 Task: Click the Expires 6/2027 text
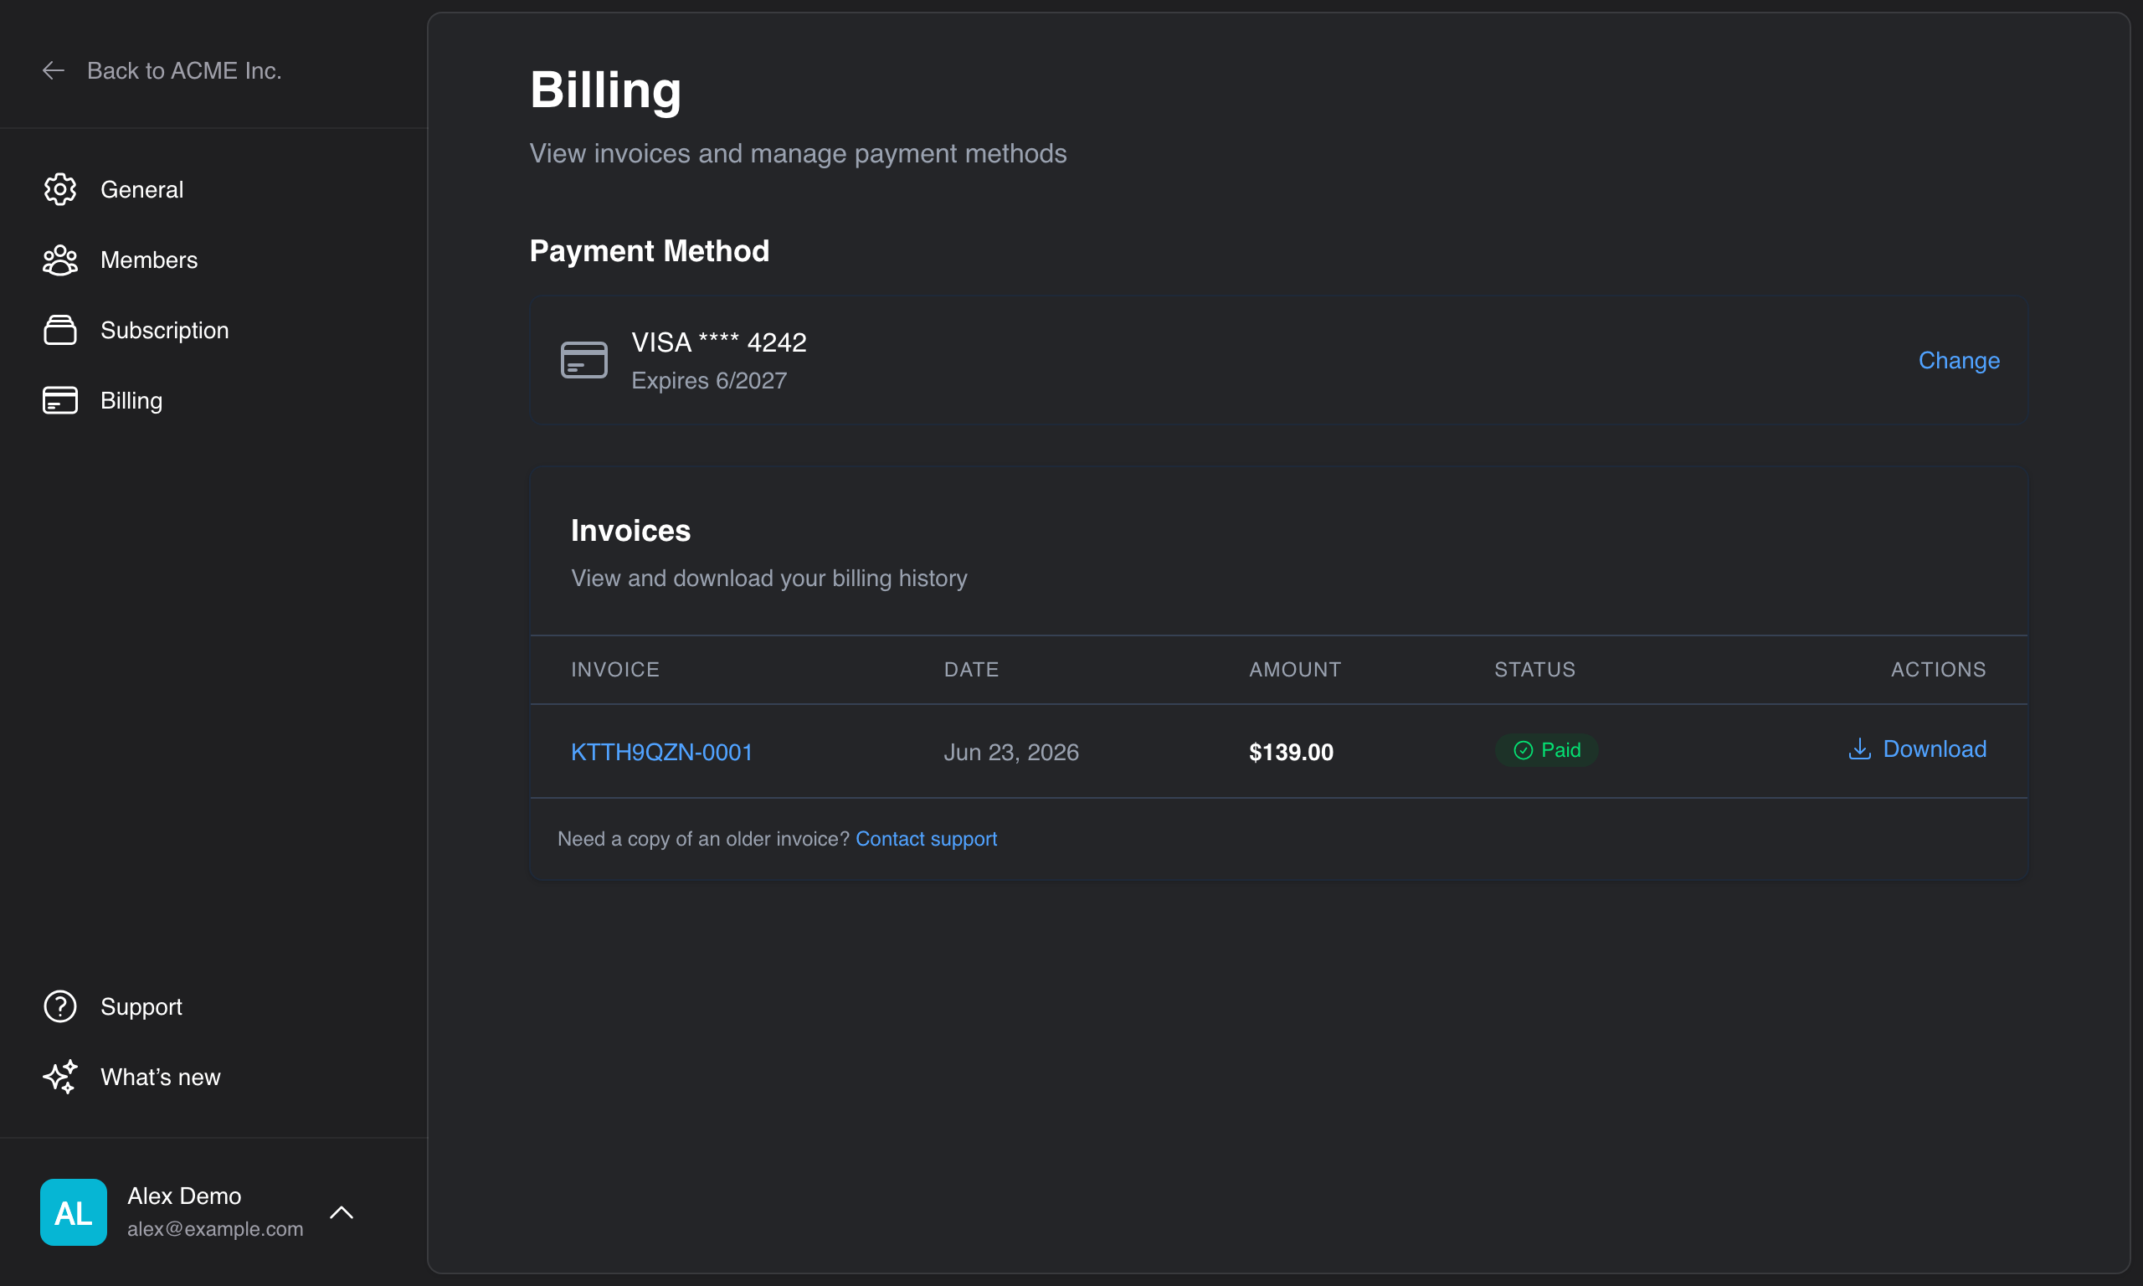[x=708, y=380]
